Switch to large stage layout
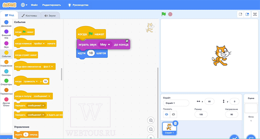This screenshot has width=260, height=139. 247,14
